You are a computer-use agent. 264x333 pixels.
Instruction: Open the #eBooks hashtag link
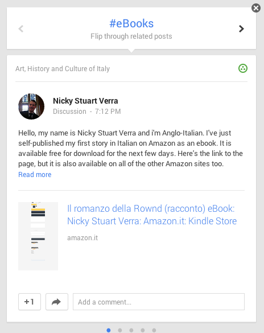tap(131, 23)
